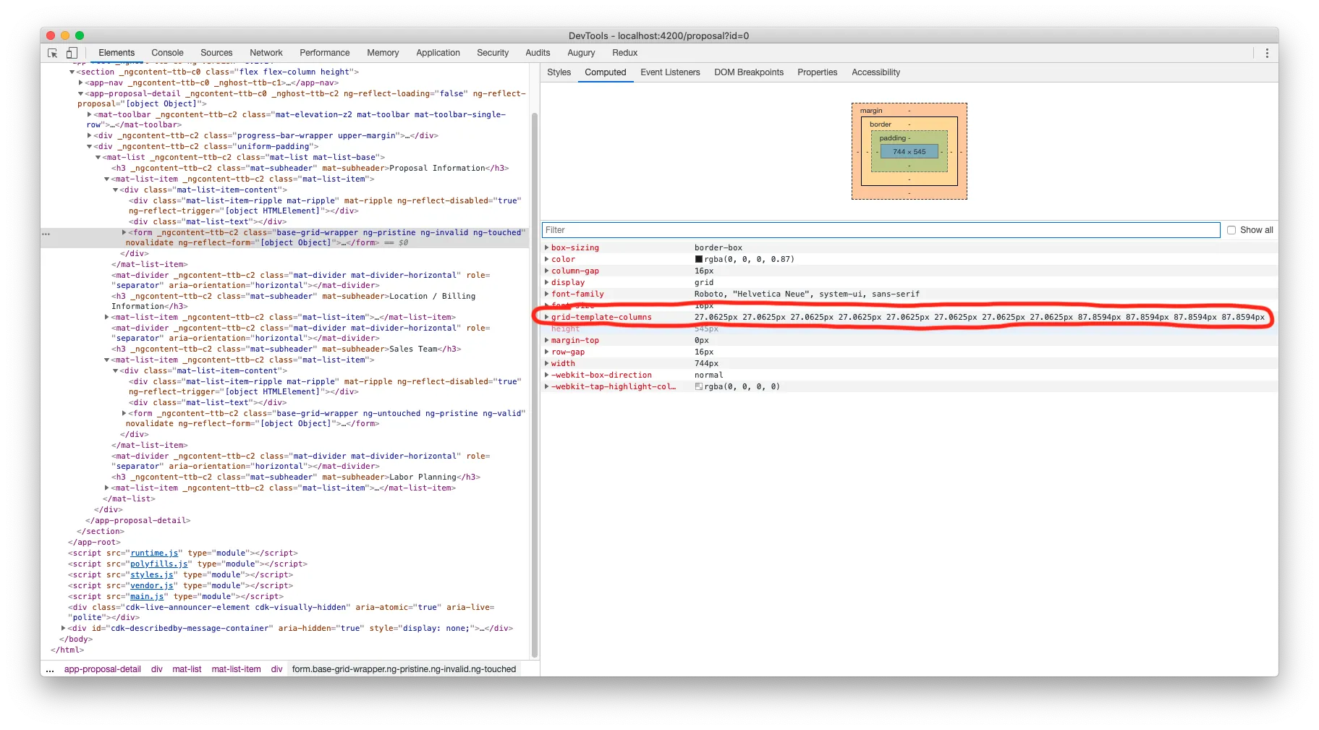Expand the column-gap computed property
This screenshot has height=730, width=1319.
click(546, 271)
